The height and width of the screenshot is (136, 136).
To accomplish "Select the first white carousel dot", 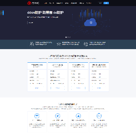I will click(x=66, y=37).
